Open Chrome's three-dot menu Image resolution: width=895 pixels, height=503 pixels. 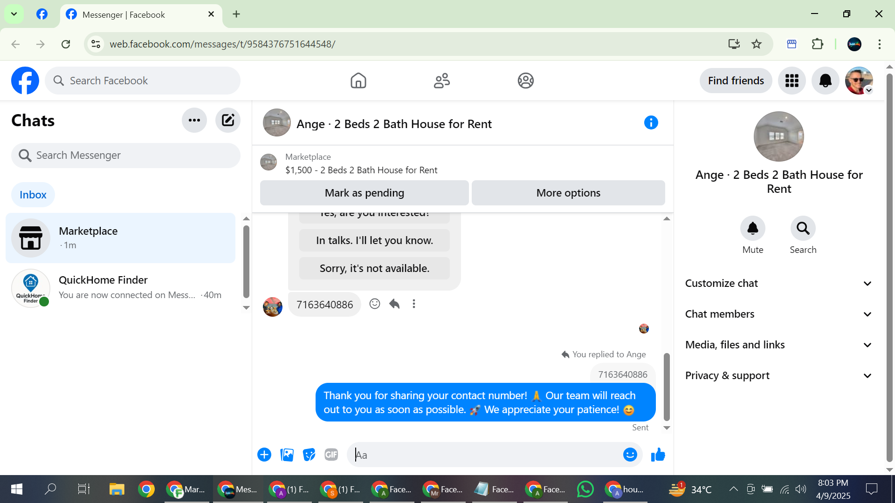[880, 44]
